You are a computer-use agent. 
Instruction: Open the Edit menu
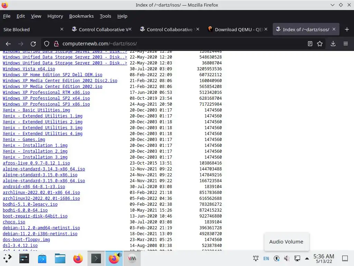pos(21,16)
